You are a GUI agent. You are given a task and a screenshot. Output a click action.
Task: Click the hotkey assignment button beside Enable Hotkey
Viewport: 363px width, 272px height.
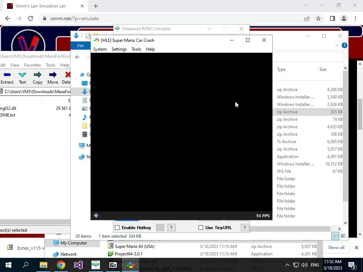pos(160,228)
